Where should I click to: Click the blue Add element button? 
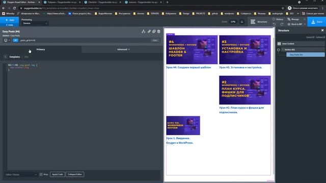tap(9, 20)
